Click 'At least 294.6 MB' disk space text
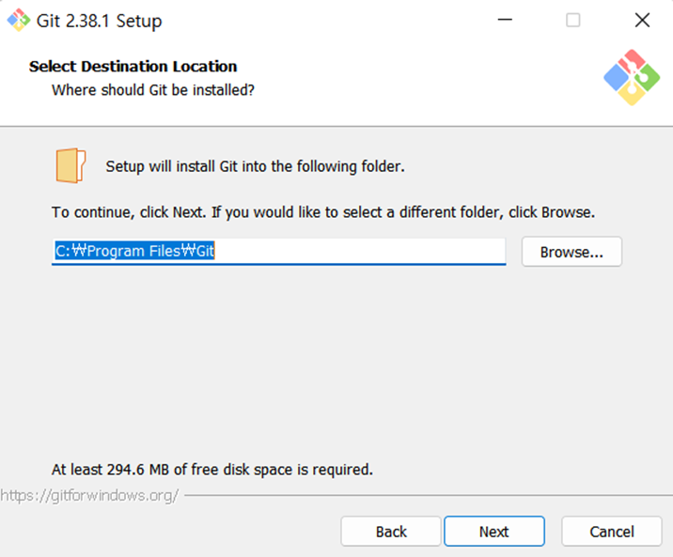 (212, 470)
